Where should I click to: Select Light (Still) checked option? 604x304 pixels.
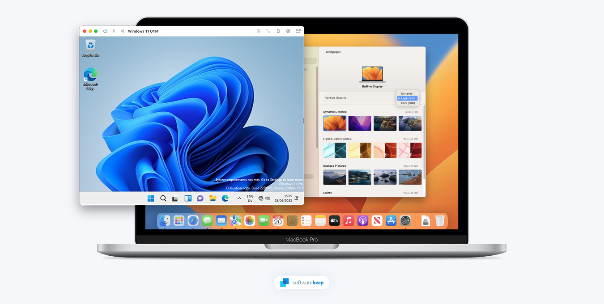pyautogui.click(x=408, y=98)
